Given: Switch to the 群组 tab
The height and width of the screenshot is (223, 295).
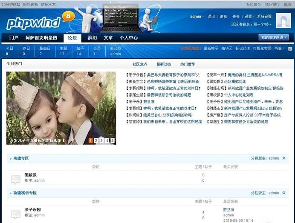Looking at the screenshot, I should tap(93, 38).
